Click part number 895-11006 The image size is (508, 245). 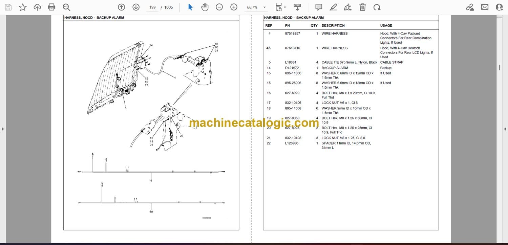pos(293,73)
